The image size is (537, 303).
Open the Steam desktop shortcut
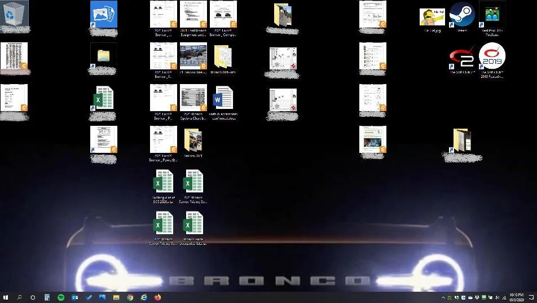point(462,16)
